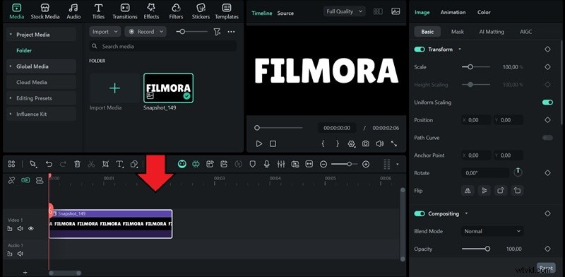Viewport: 565px width, 277px height.
Task: Click the Rotate dial knob
Action: 518,172
